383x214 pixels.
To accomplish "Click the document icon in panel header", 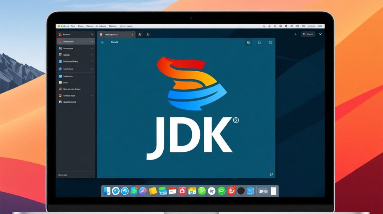I will point(259,43).
